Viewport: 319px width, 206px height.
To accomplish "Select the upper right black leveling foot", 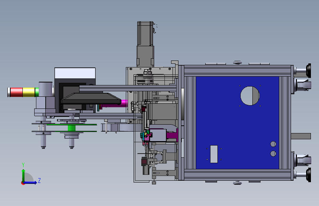I will [x=308, y=70].
